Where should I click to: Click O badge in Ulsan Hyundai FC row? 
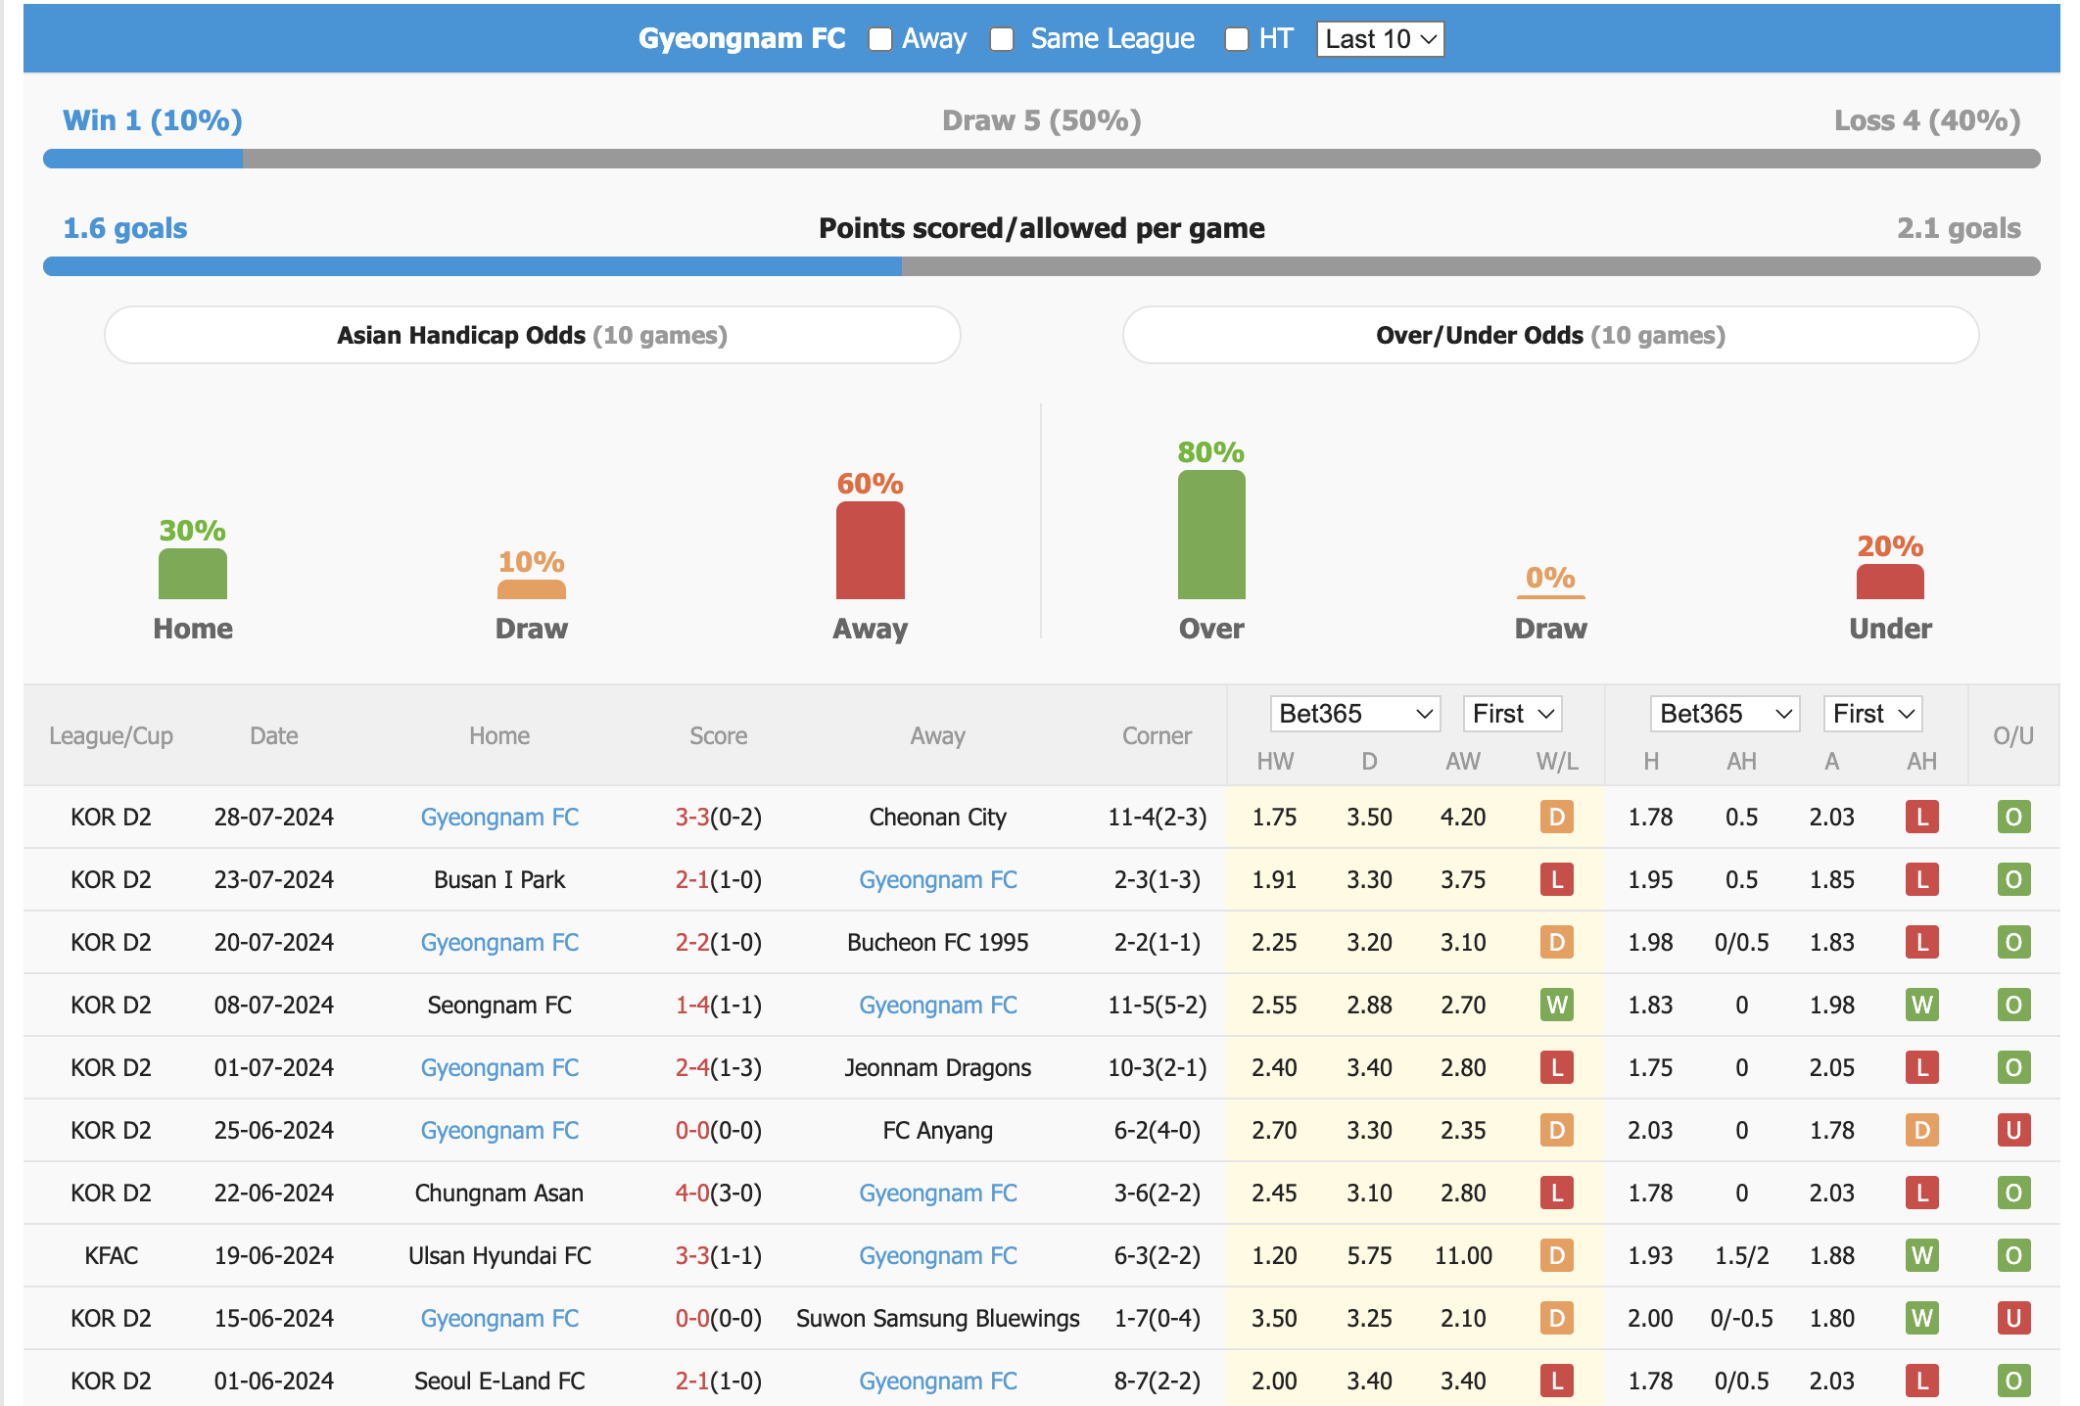[x=2014, y=1255]
